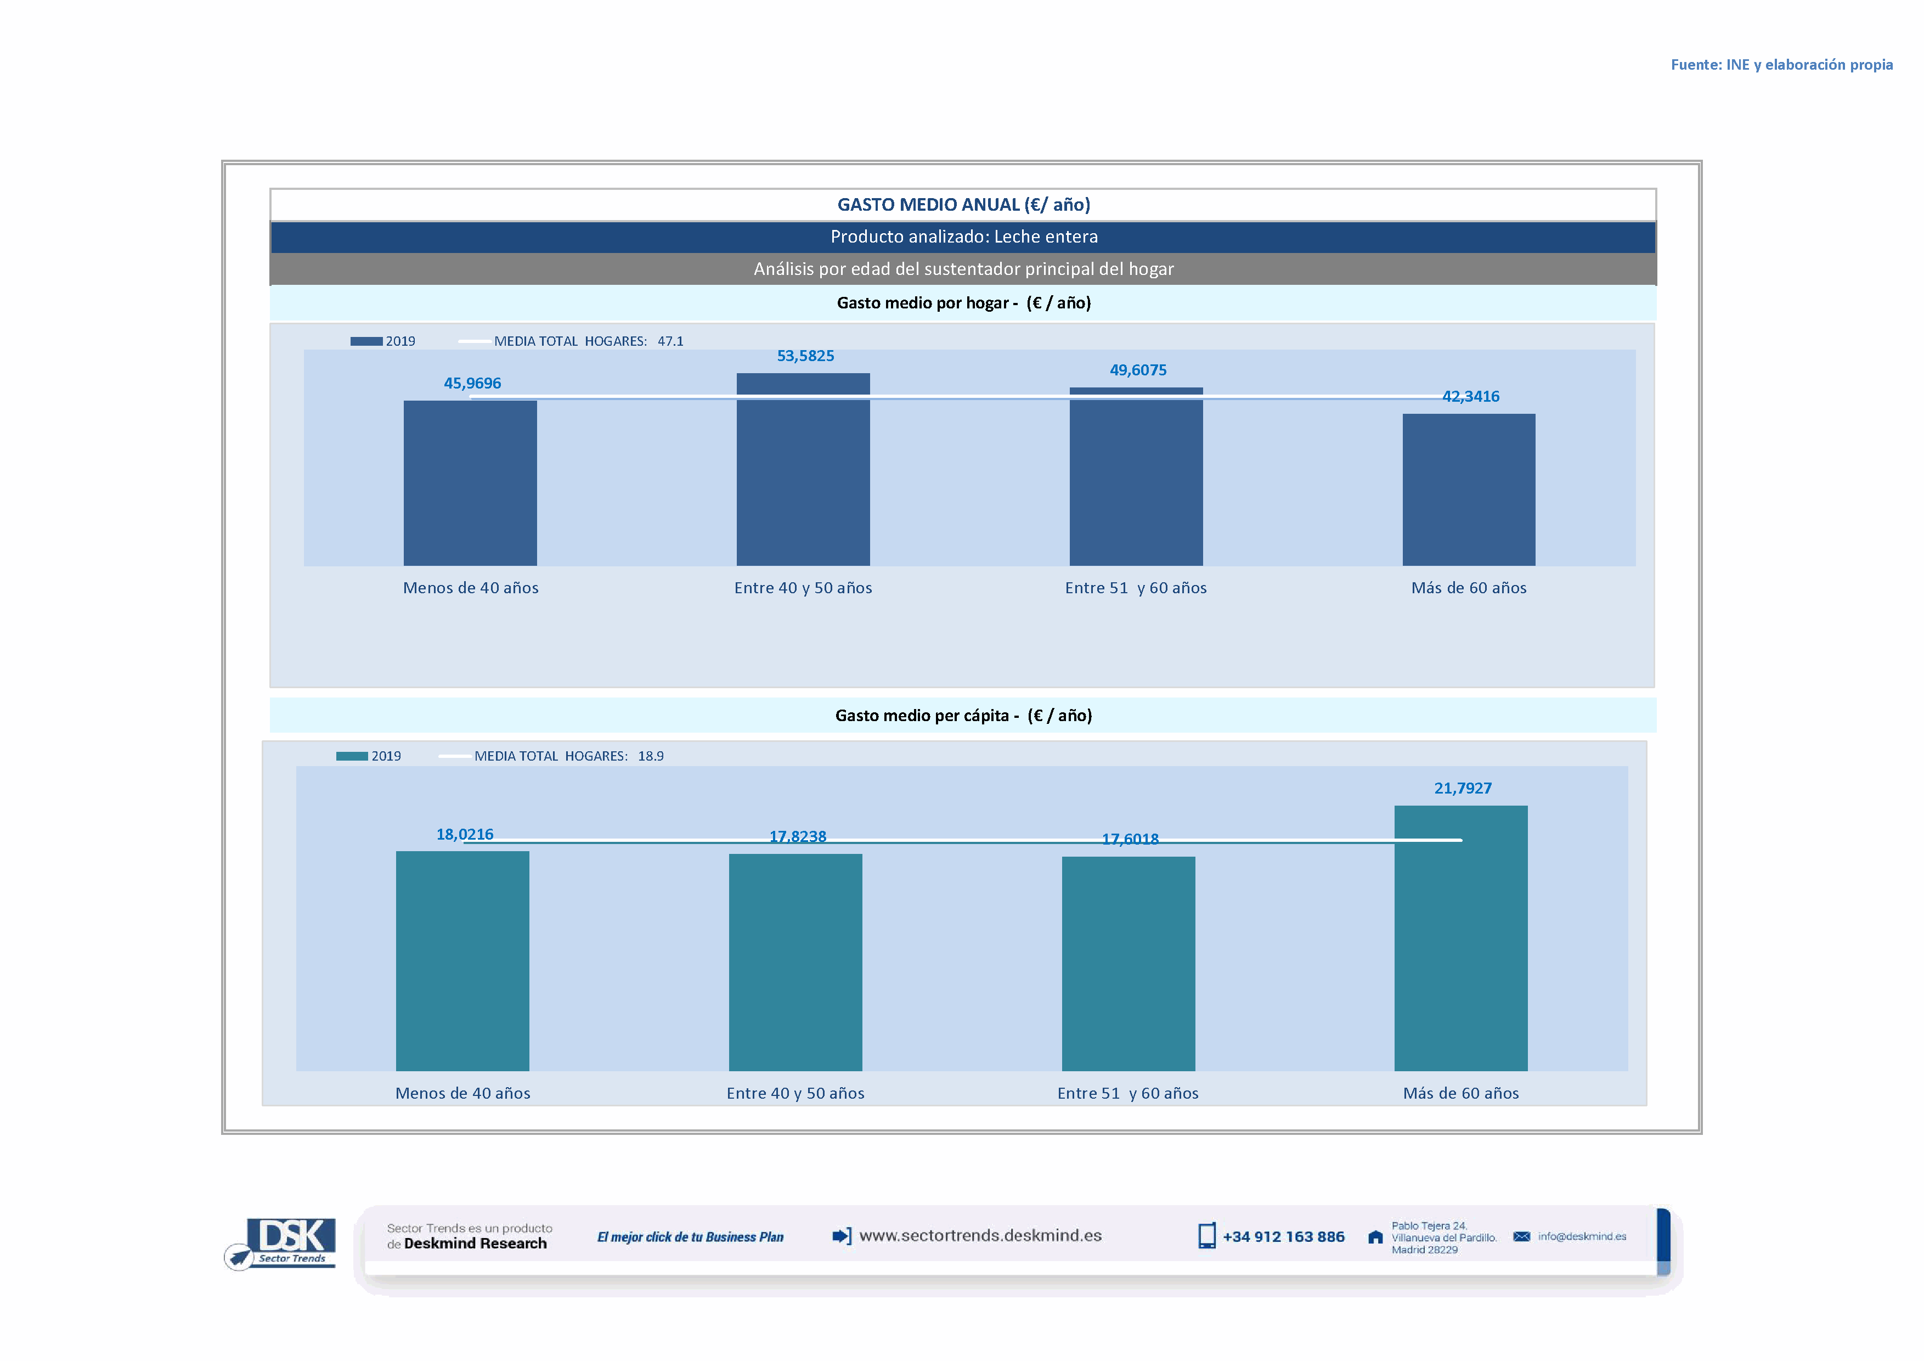This screenshot has width=1924, height=1361.
Task: Click the teal 2019 legend swatch
Action: tap(352, 756)
